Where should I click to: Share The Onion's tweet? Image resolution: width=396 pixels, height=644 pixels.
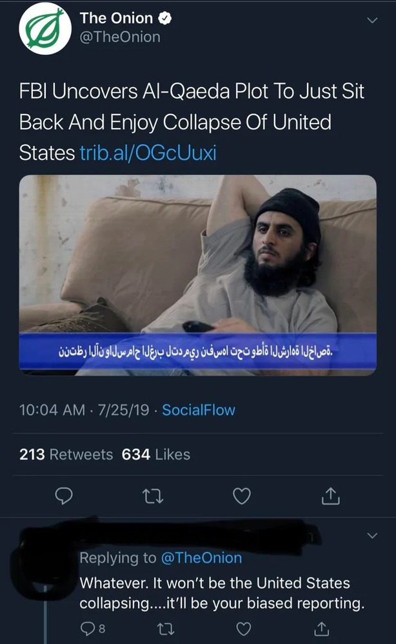pos(330,496)
